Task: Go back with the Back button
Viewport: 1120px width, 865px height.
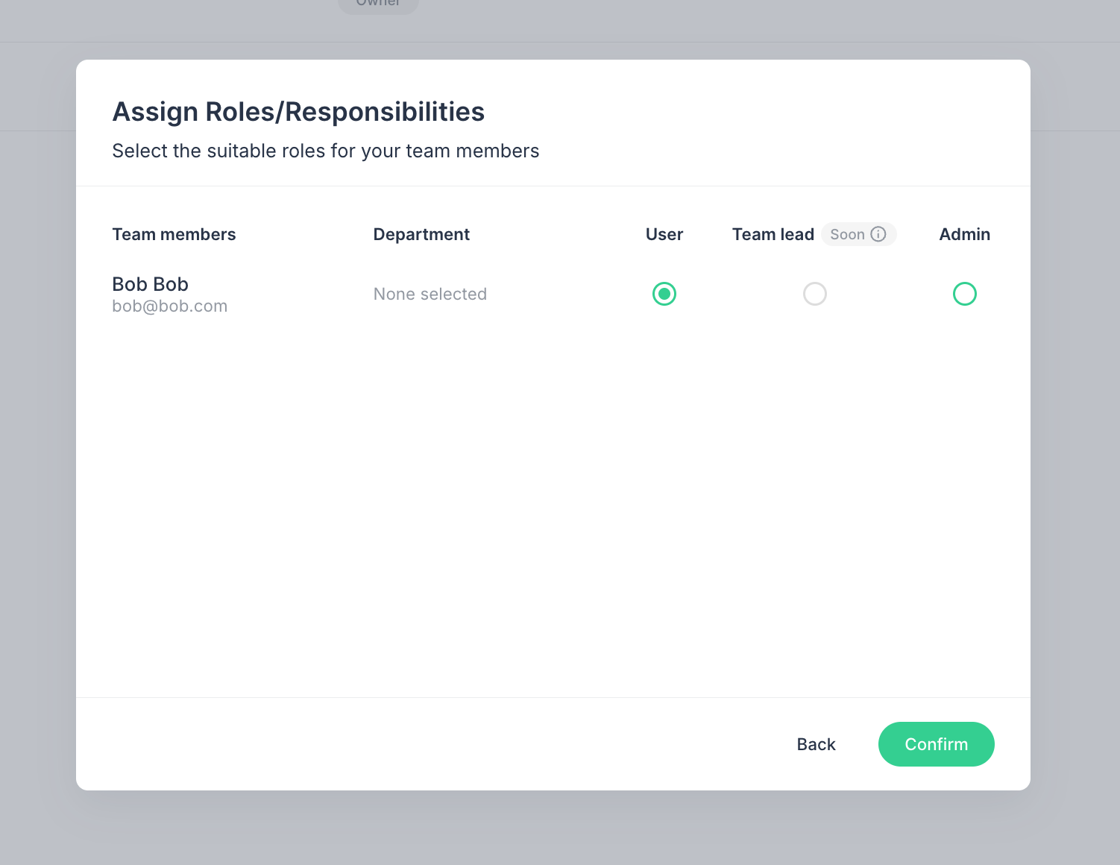Action: tap(817, 744)
